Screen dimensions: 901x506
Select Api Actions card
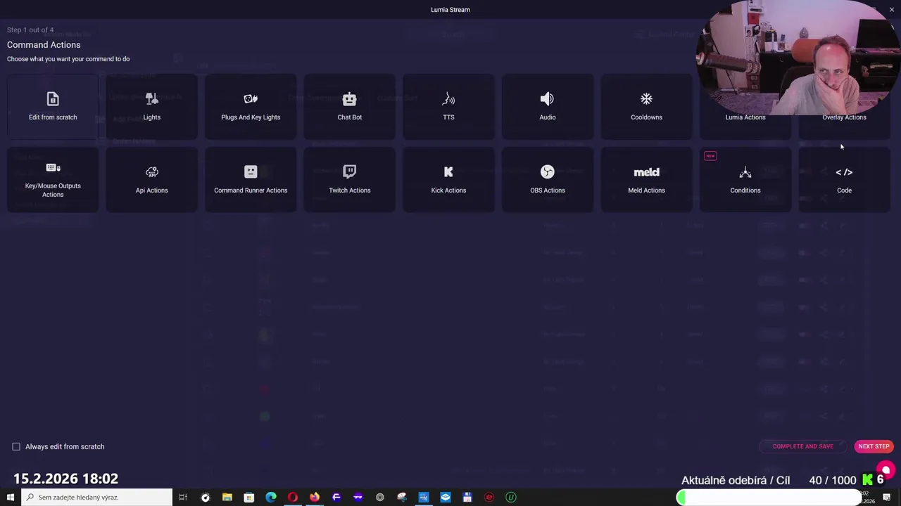(151, 180)
